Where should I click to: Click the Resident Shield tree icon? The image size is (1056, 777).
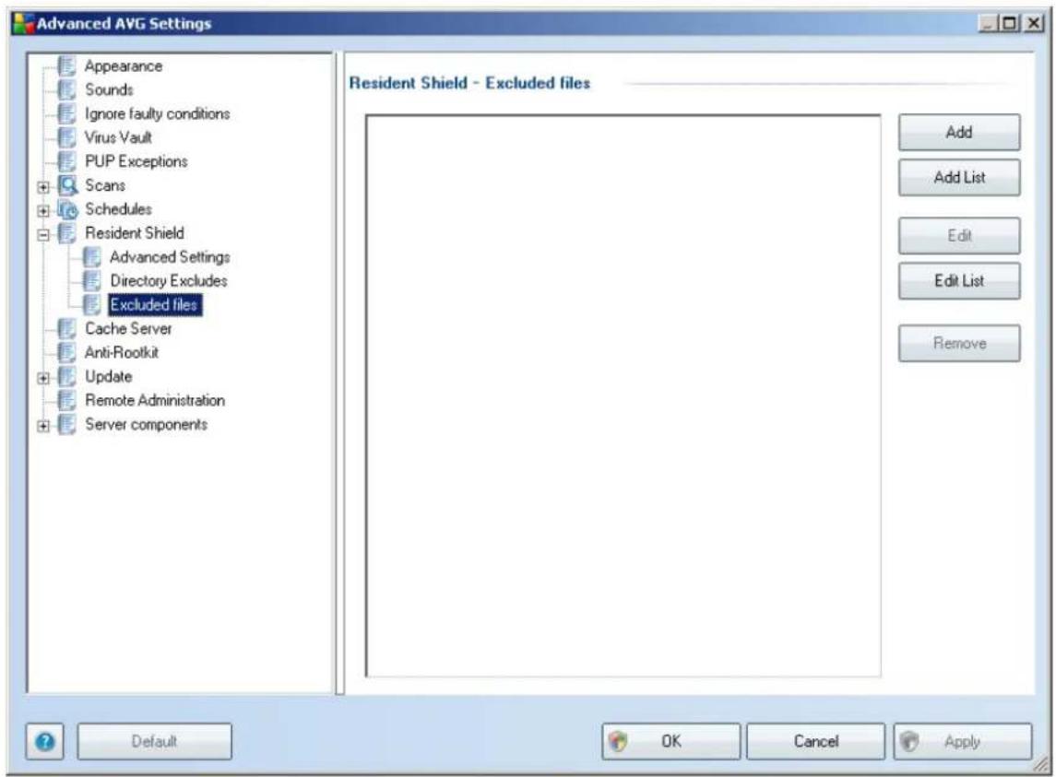point(66,233)
